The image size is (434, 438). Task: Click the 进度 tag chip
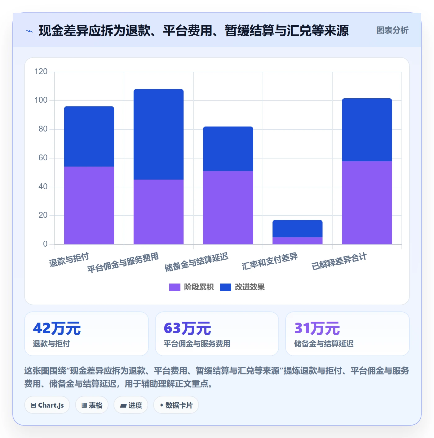[131, 405]
